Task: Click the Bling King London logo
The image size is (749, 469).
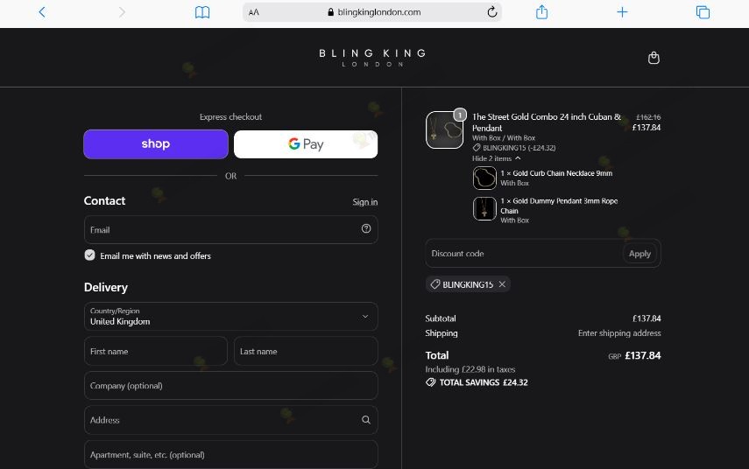Action: tap(372, 58)
